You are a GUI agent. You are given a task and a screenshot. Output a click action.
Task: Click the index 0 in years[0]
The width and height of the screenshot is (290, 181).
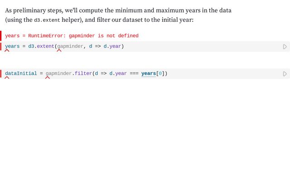tap(160, 73)
